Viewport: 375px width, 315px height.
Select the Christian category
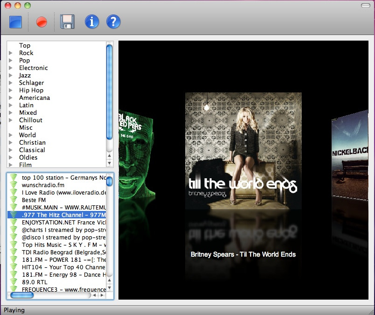pyautogui.click(x=32, y=142)
